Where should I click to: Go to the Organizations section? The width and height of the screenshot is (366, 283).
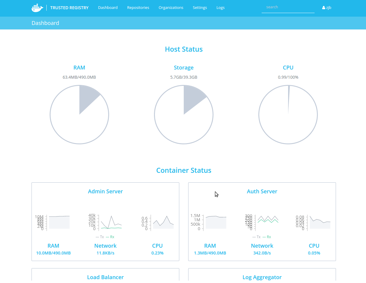[171, 8]
